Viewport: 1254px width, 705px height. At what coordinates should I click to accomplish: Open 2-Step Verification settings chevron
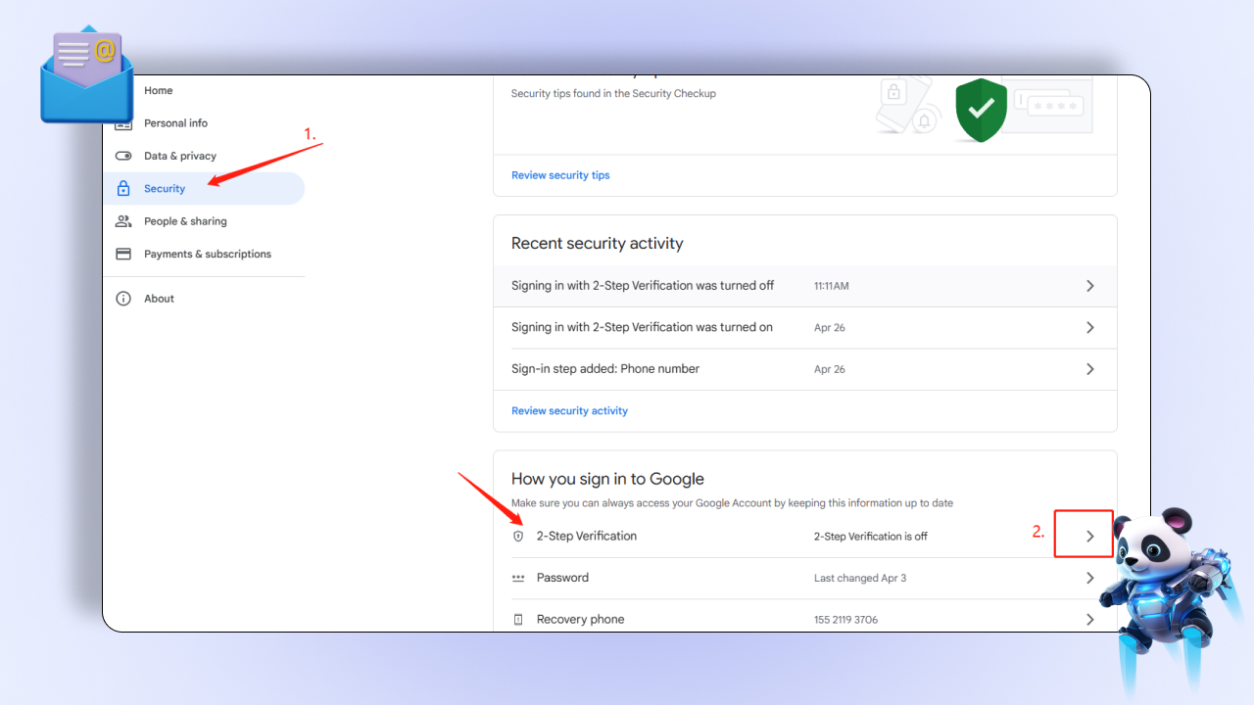[x=1089, y=537]
